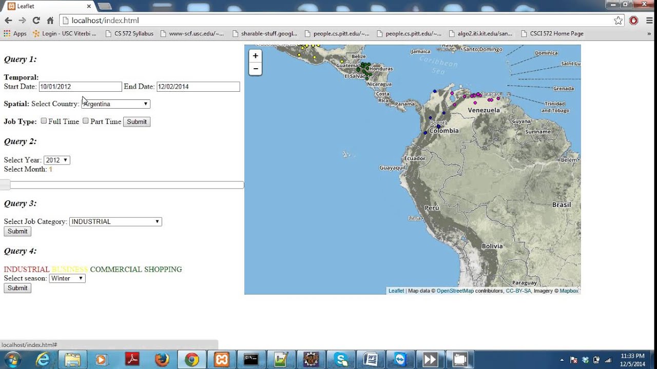Image resolution: width=657 pixels, height=369 pixels.
Task: Open the Leaflet attribution link
Action: pyautogui.click(x=396, y=291)
